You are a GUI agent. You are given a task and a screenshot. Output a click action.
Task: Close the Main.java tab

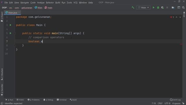[19, 13]
